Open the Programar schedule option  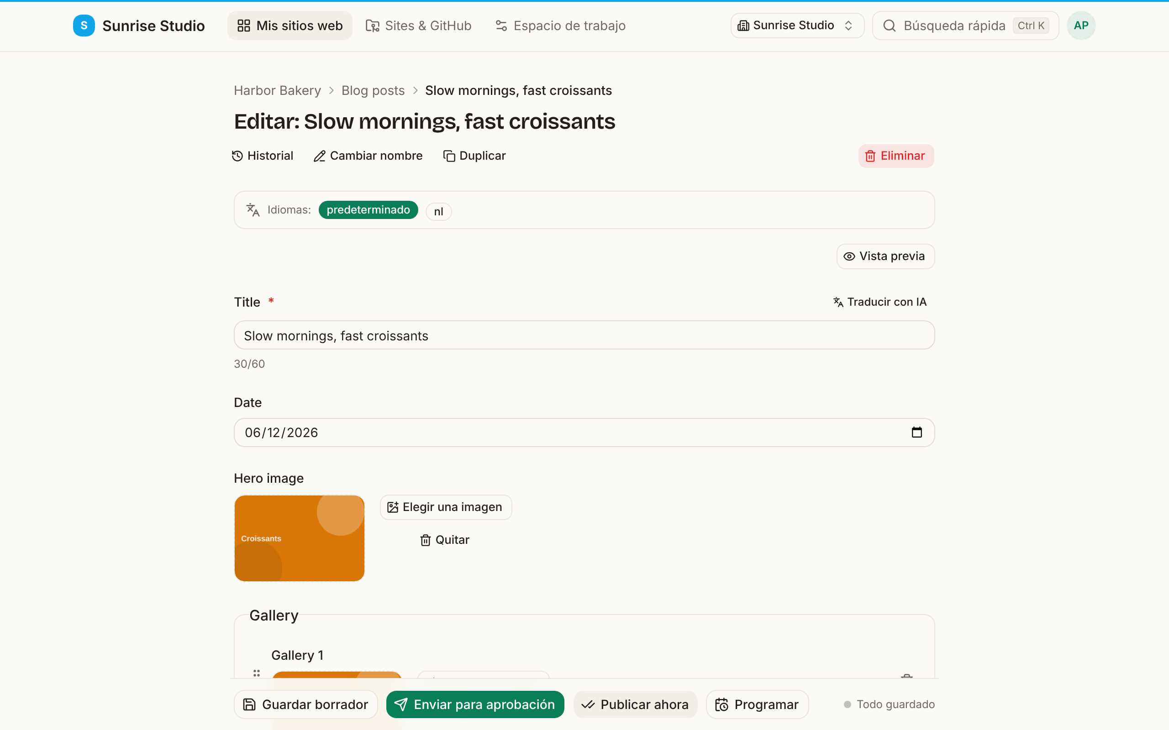[757, 704]
